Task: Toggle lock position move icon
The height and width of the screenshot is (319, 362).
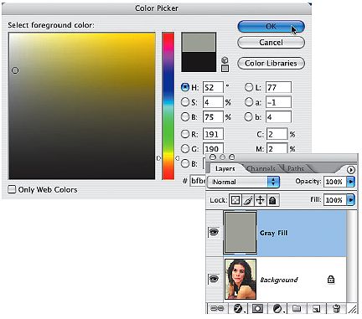Action: pyautogui.click(x=260, y=200)
